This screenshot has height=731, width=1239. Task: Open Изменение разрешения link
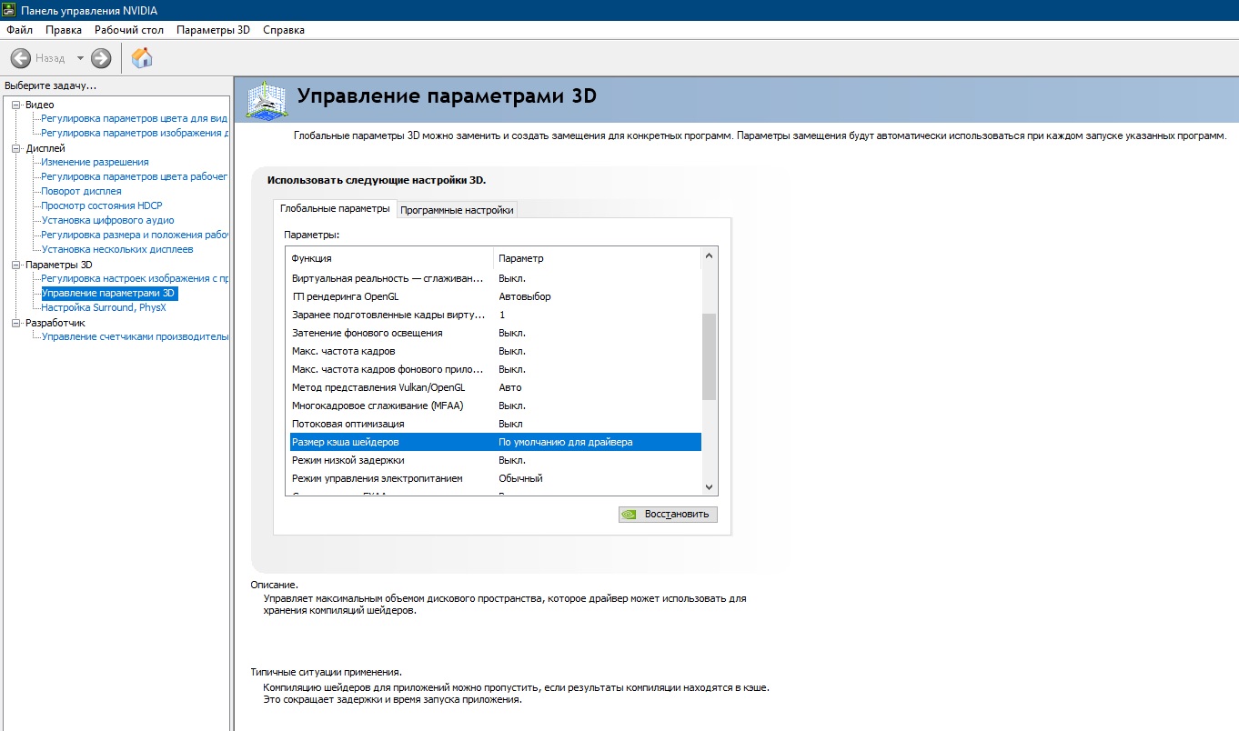[95, 163]
